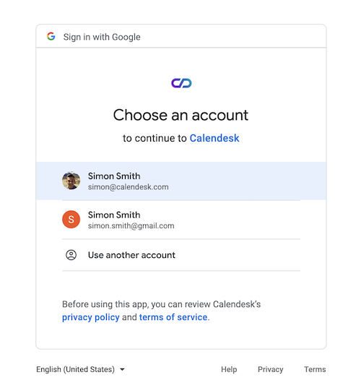Click the orange S avatar
361x385 pixels.
71,220
